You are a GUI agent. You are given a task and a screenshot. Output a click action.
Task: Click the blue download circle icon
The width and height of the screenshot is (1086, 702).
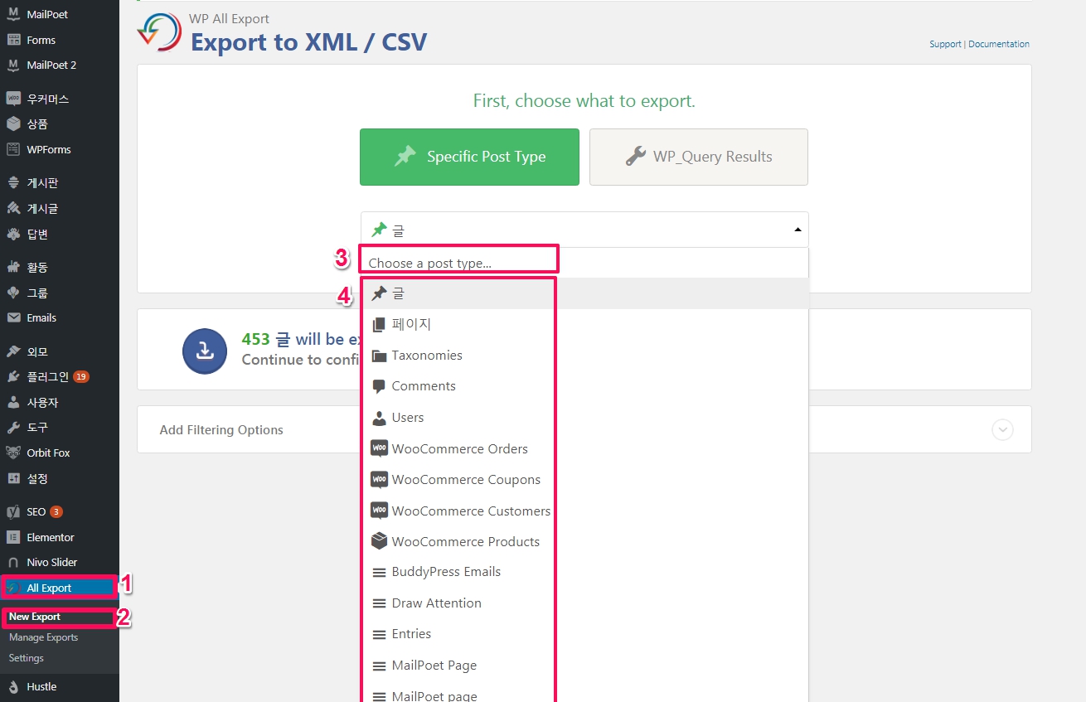coord(205,351)
